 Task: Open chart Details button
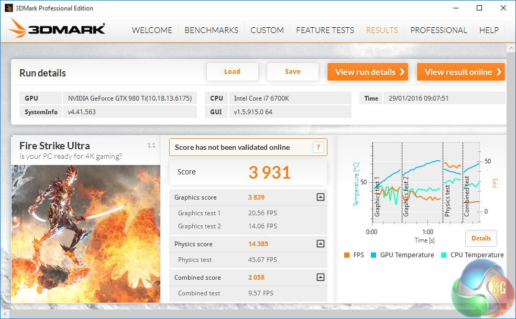(480, 238)
